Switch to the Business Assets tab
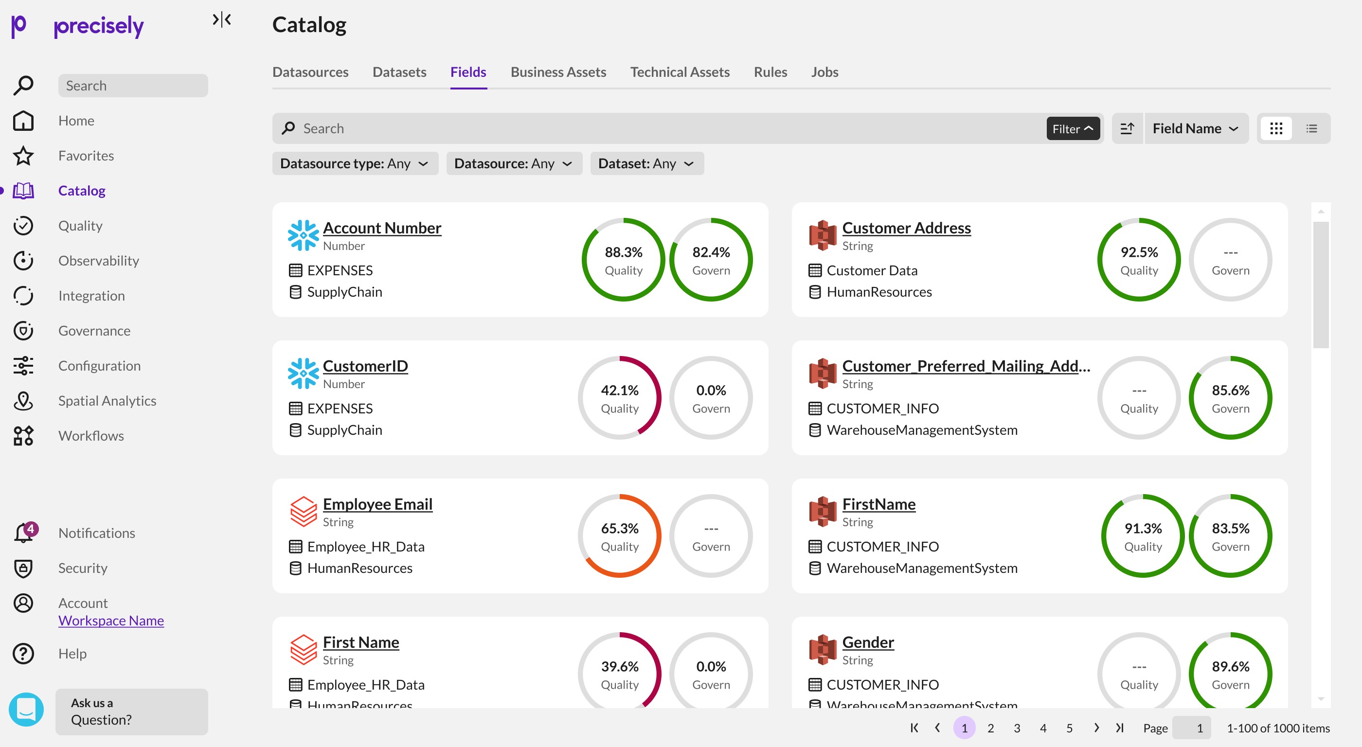Screen dimensions: 1362x747 pos(558,72)
